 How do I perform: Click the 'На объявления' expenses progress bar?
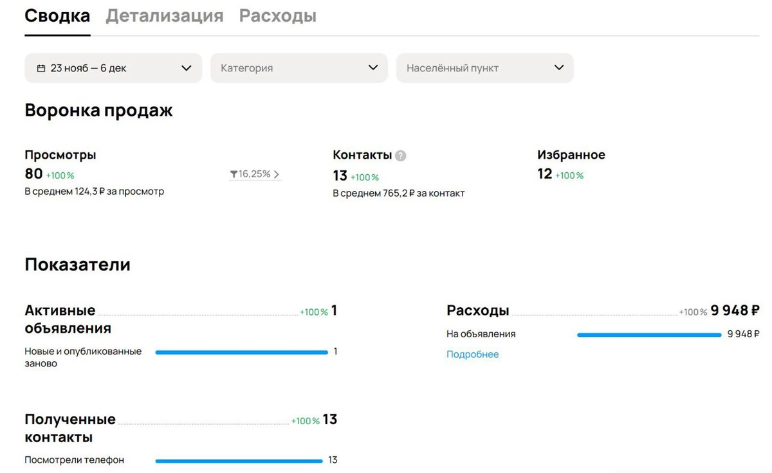tap(649, 334)
